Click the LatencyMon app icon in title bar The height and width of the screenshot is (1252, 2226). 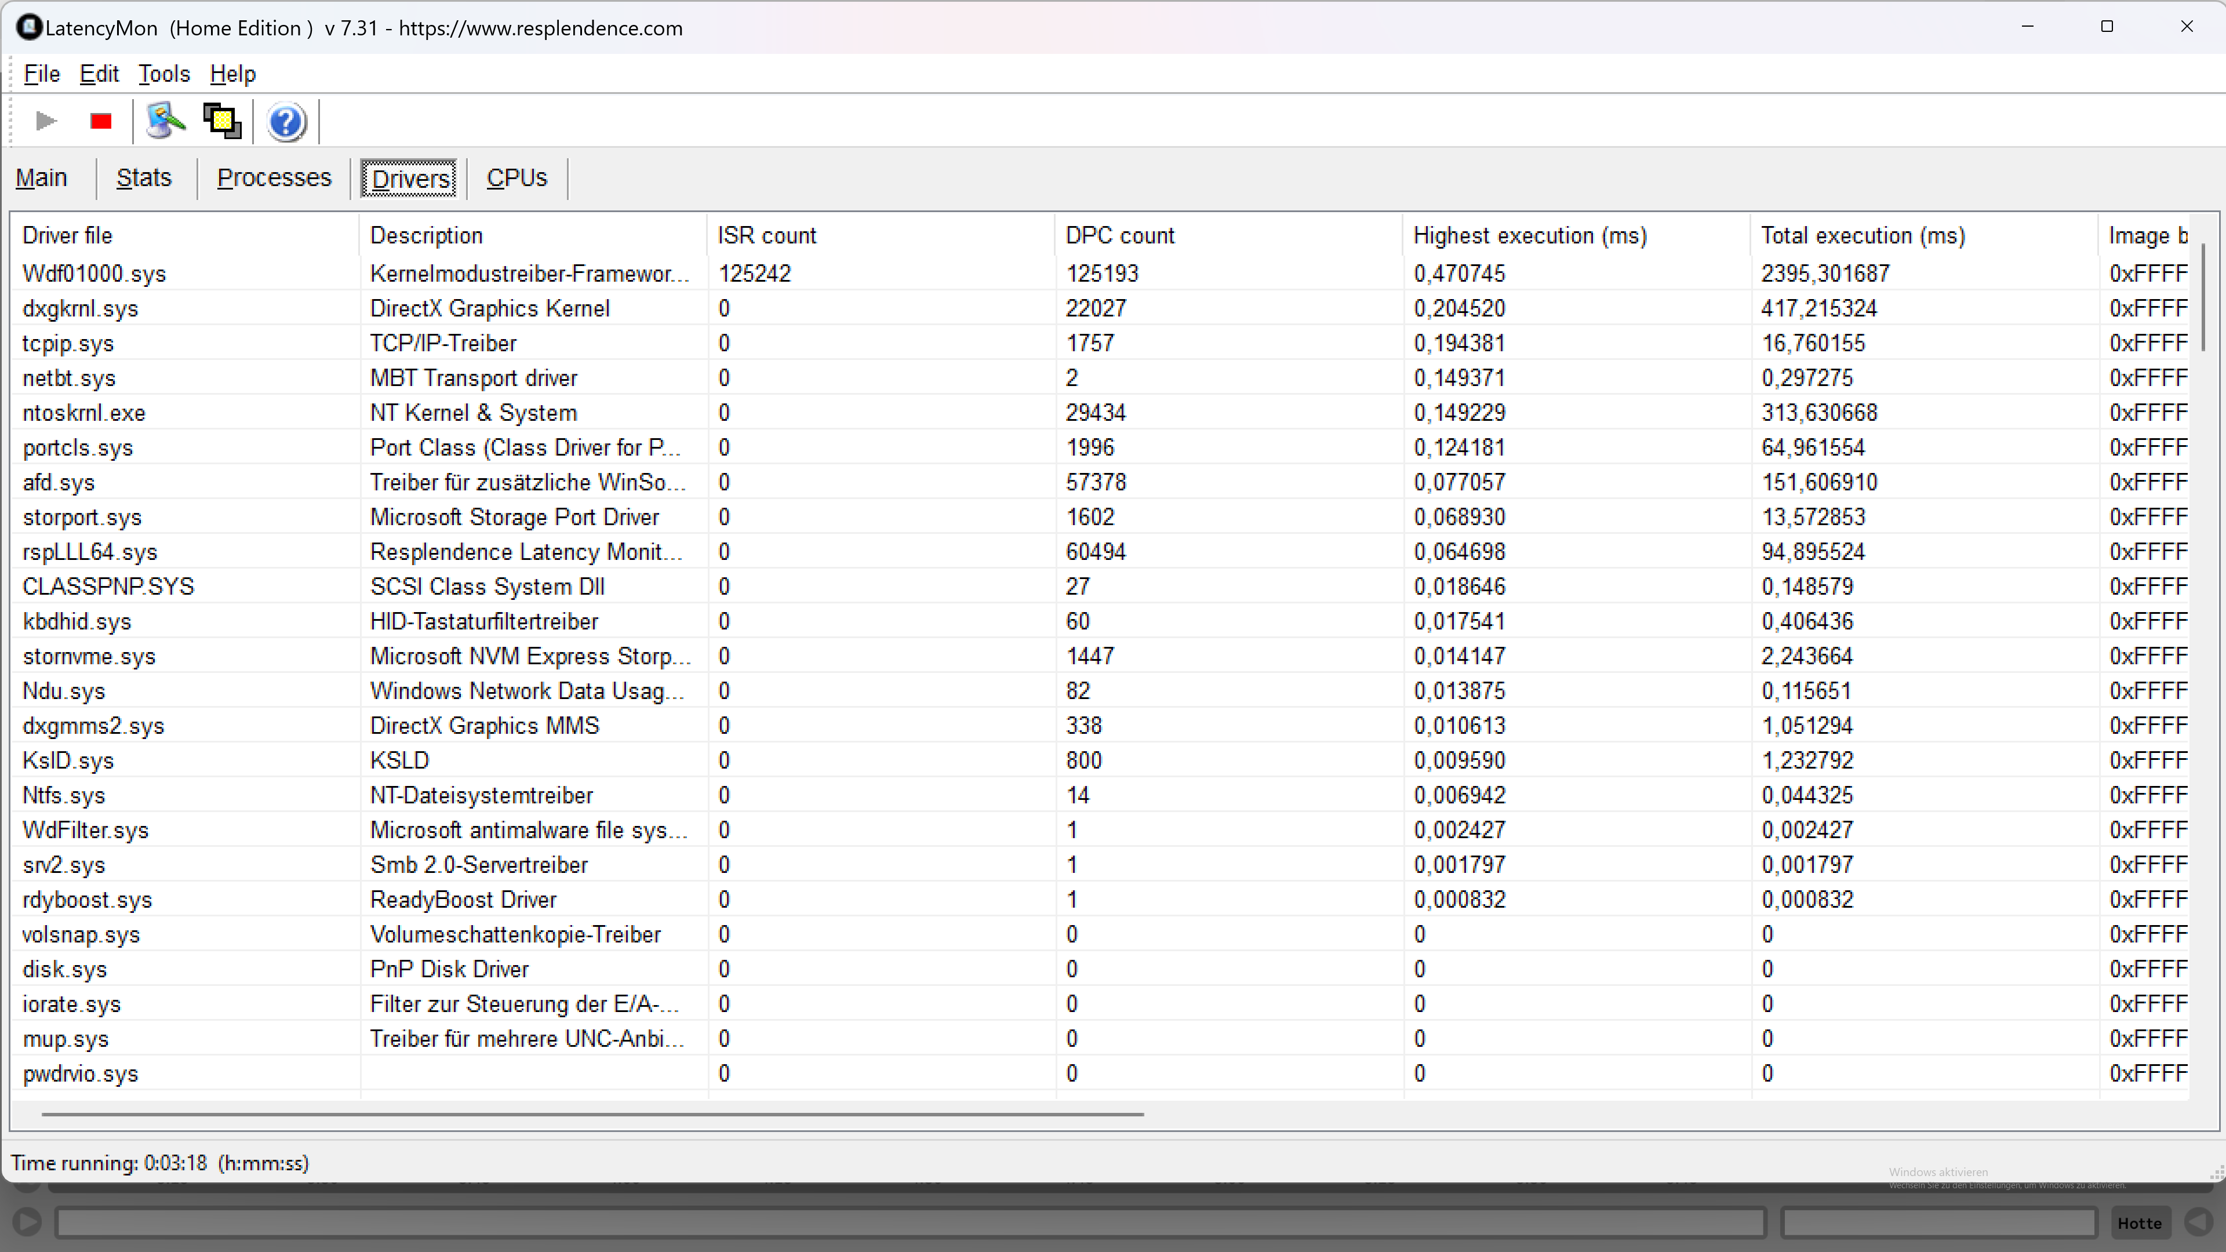tap(28, 28)
